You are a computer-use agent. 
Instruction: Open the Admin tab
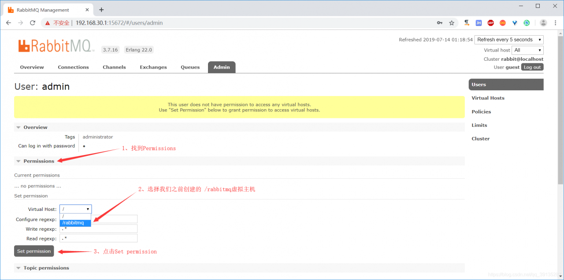222,67
